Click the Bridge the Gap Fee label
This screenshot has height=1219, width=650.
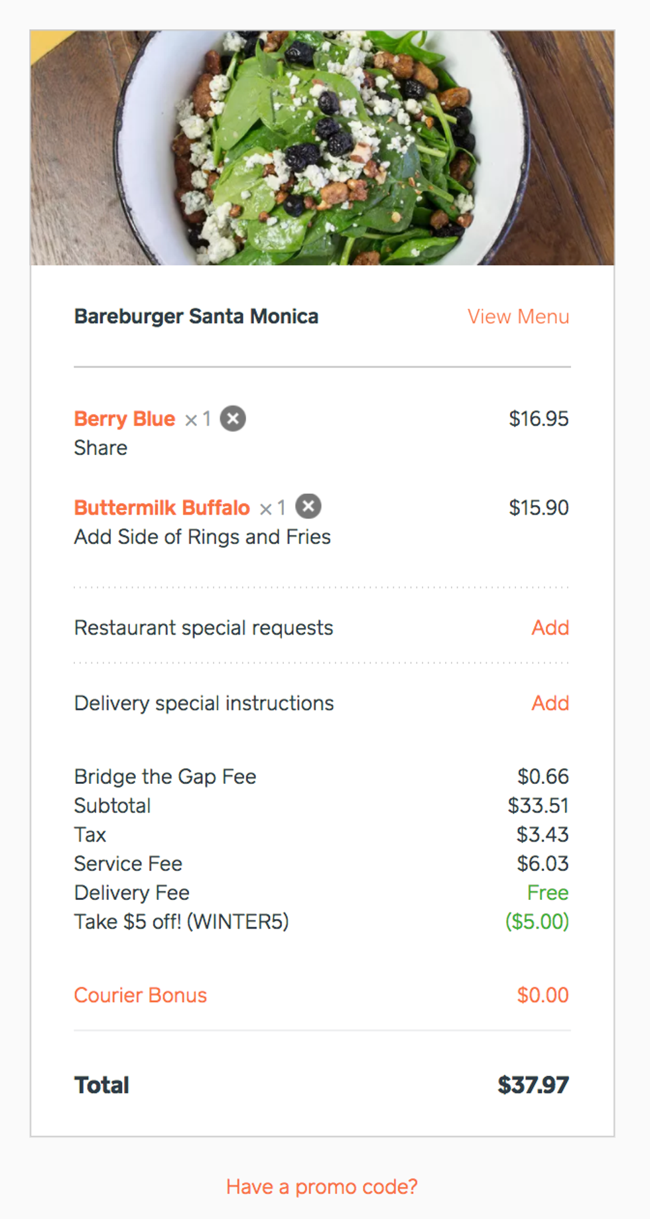[165, 776]
